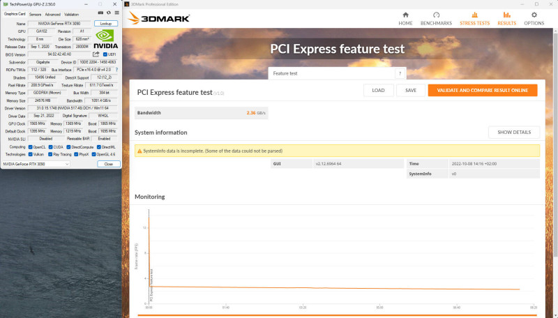Image resolution: width=558 pixels, height=318 pixels.
Task: Toggle the DirectCompute checkbox
Action: pos(68,147)
